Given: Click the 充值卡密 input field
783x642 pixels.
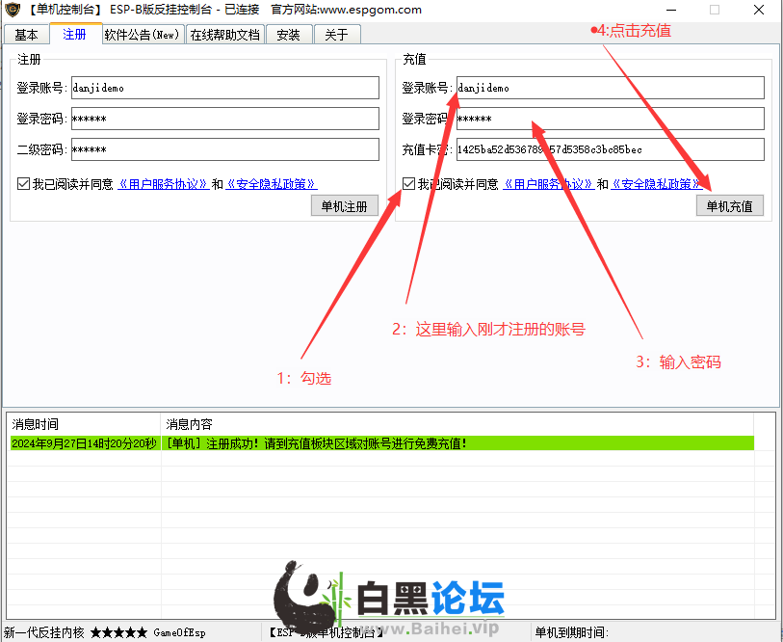Looking at the screenshot, I should [611, 149].
